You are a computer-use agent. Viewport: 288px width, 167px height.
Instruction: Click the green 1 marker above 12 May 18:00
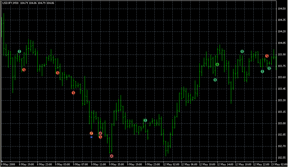coord(242,51)
